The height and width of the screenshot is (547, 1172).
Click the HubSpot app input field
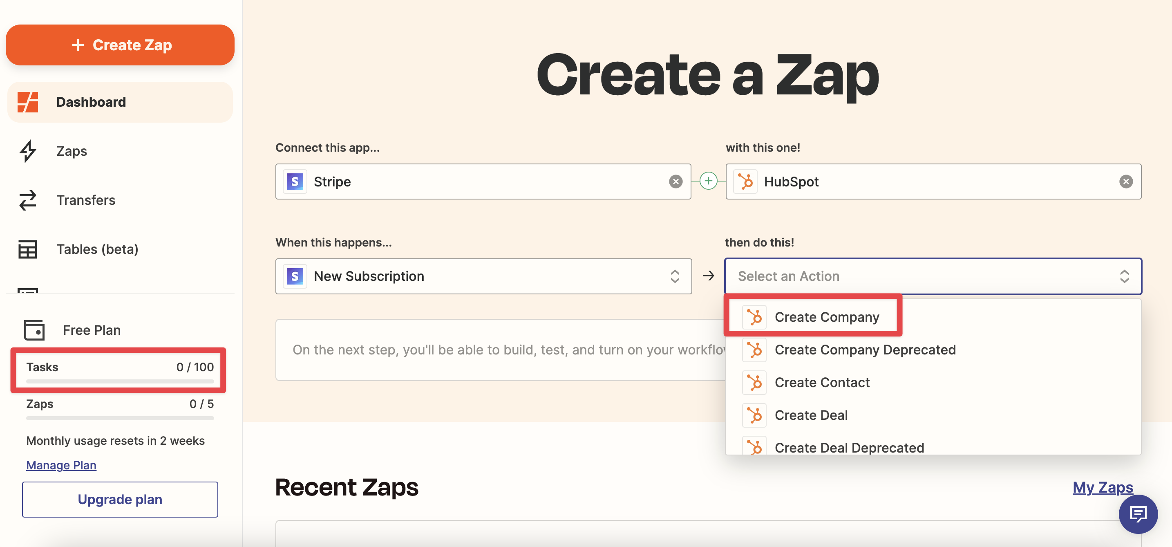934,182
